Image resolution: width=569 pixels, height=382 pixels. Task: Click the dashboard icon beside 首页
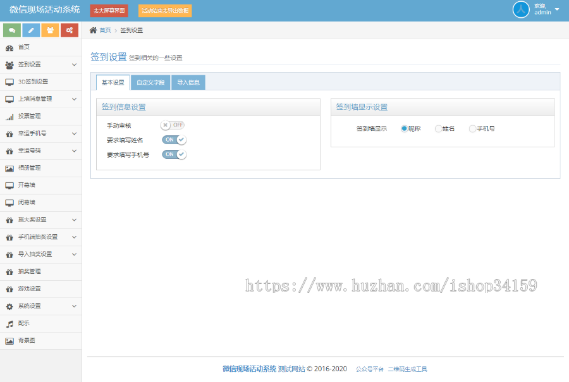coord(9,47)
